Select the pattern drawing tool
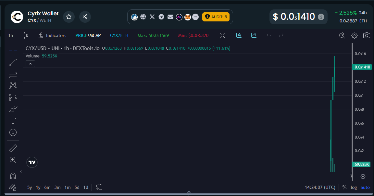The image size is (374, 196). pos(13,86)
